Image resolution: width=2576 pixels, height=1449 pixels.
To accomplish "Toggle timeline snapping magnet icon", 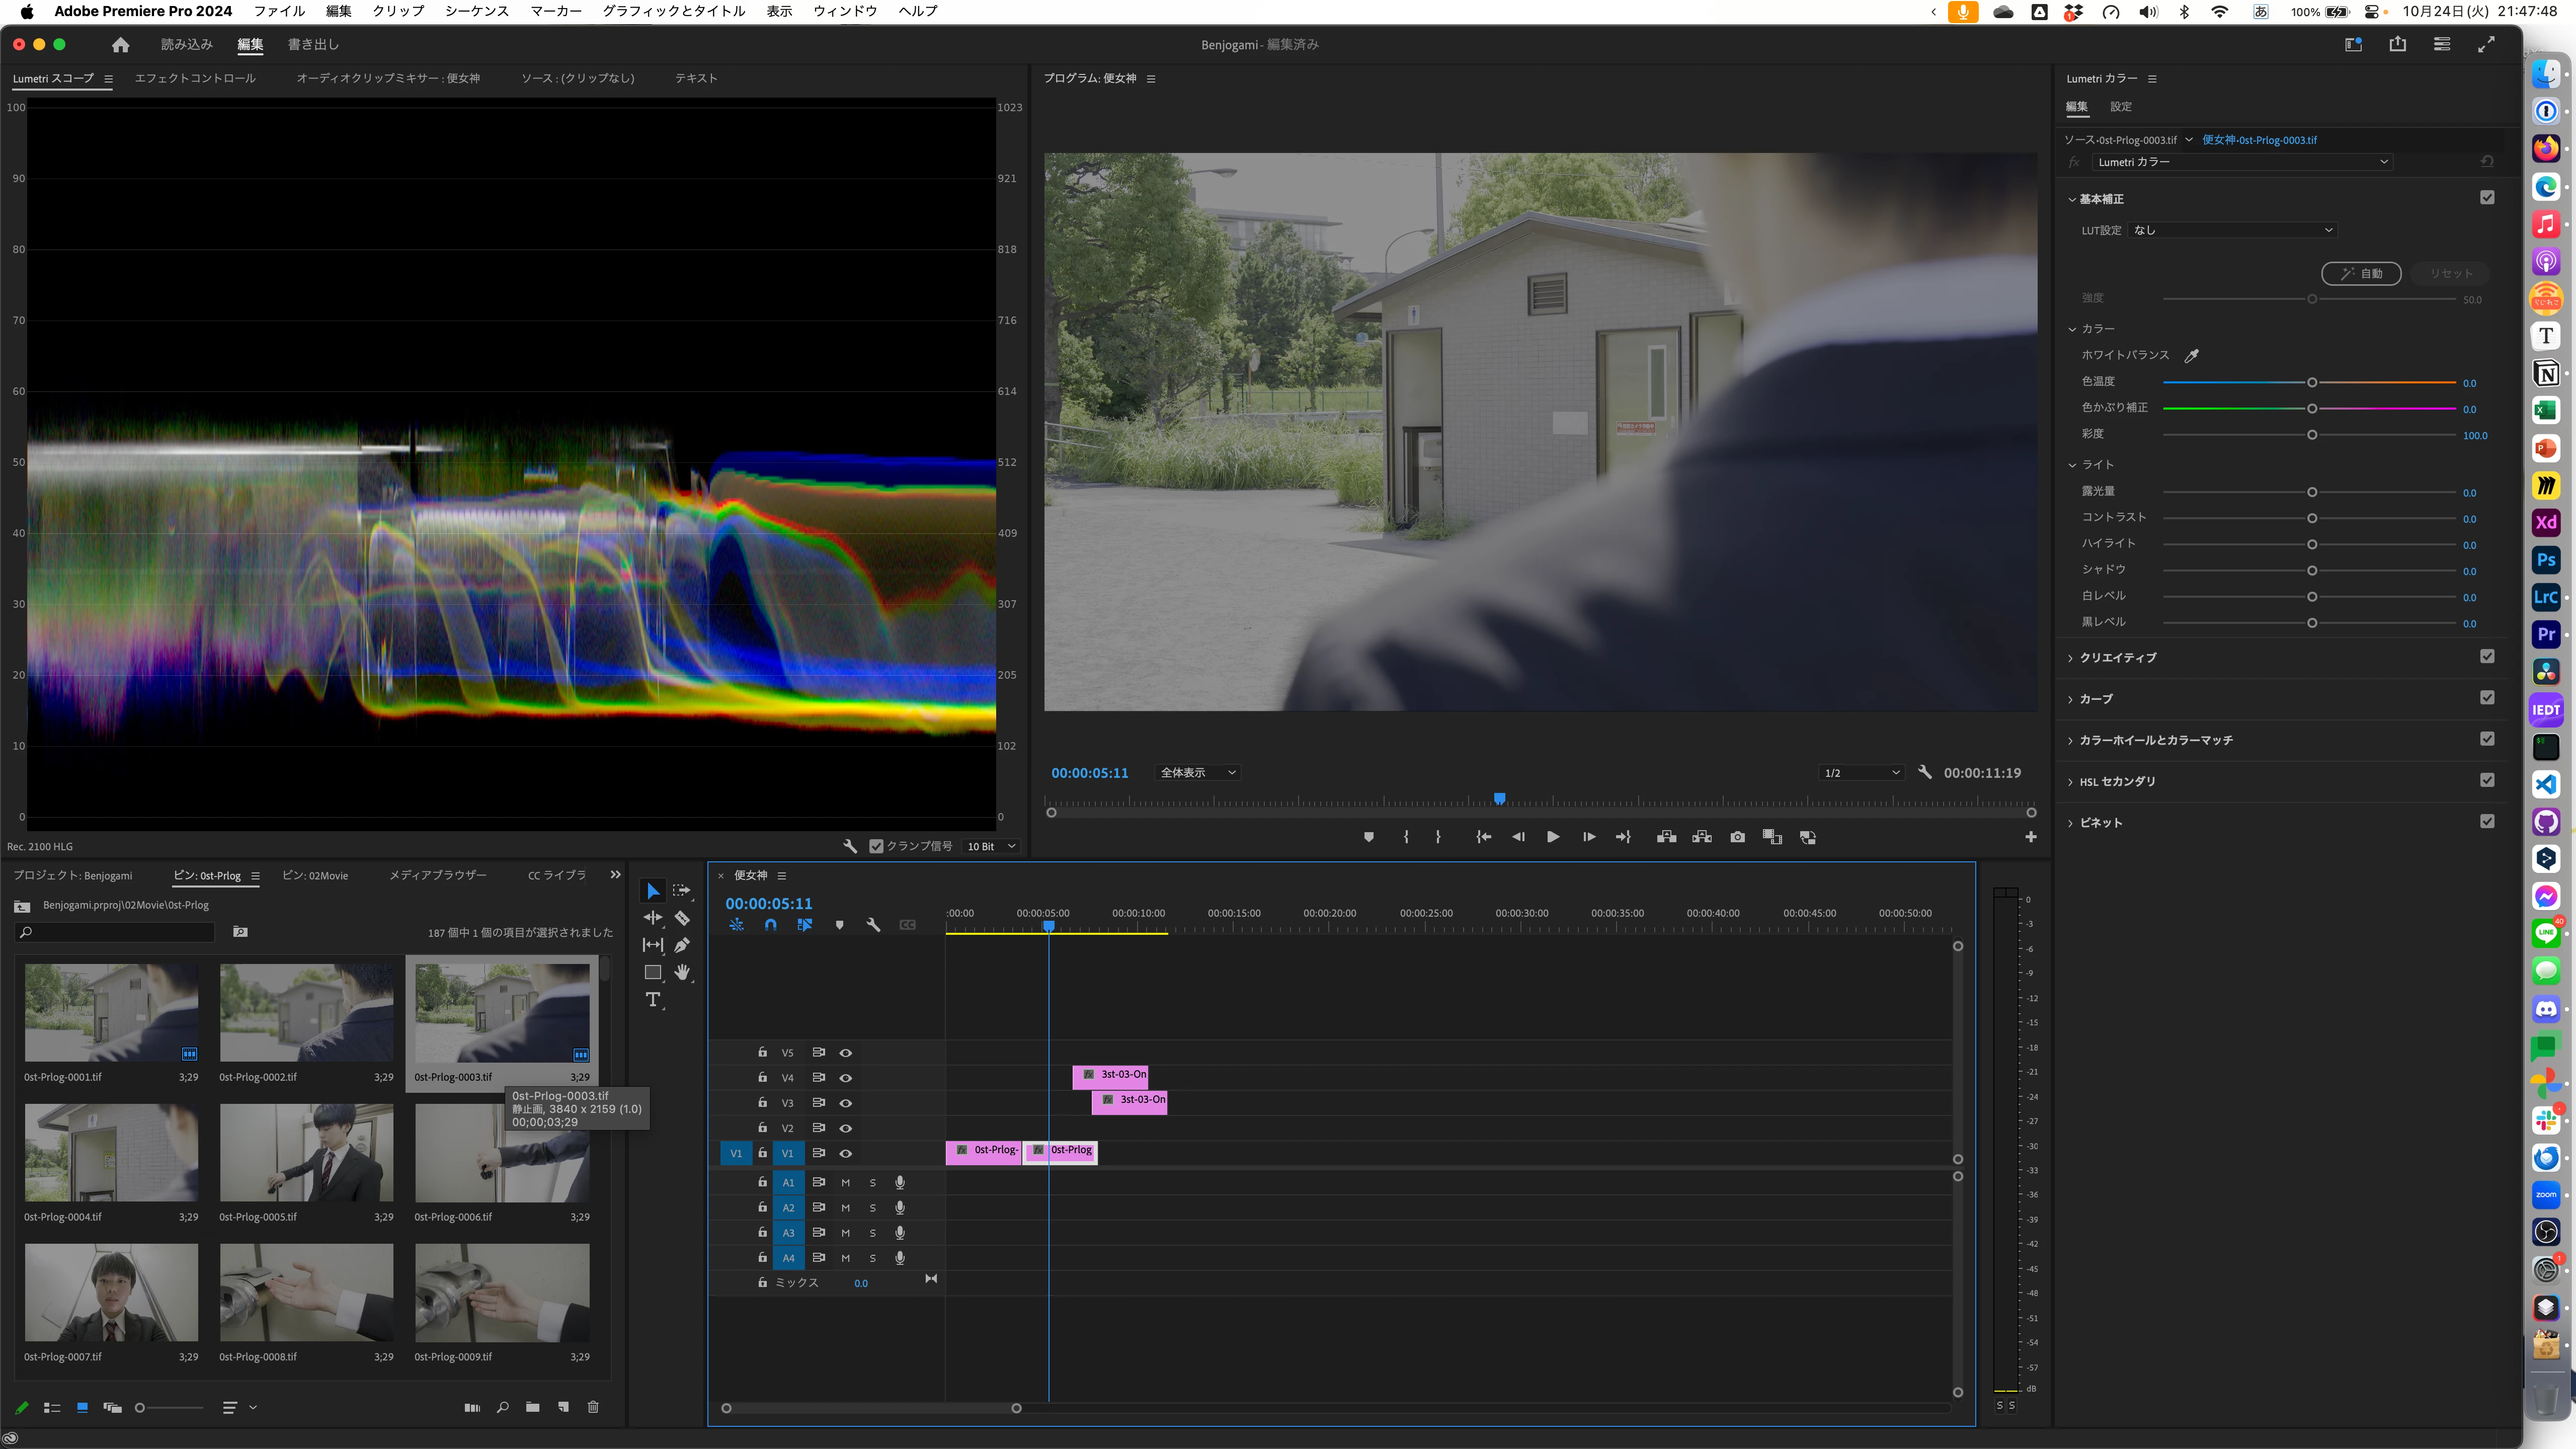I will [x=770, y=925].
